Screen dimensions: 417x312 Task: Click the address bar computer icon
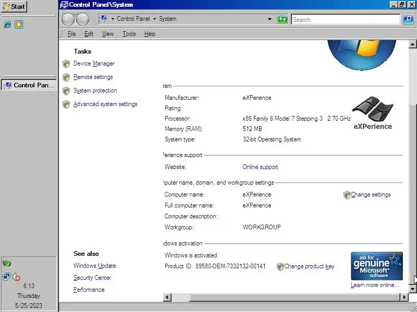[x=103, y=19]
